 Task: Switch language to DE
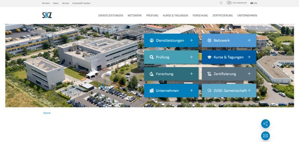[252, 3]
